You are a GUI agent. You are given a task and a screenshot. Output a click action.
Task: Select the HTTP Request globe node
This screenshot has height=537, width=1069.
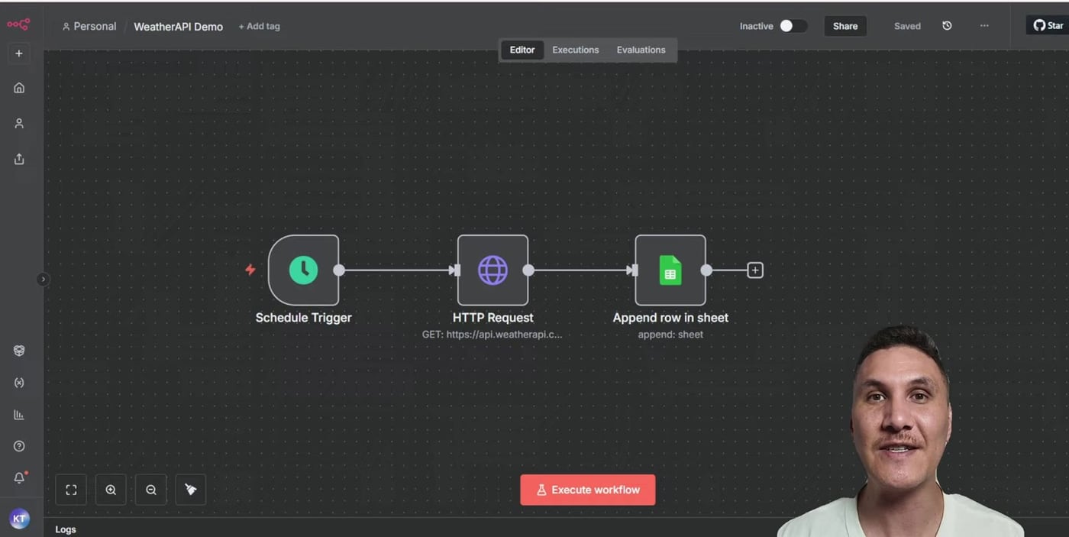coord(493,270)
